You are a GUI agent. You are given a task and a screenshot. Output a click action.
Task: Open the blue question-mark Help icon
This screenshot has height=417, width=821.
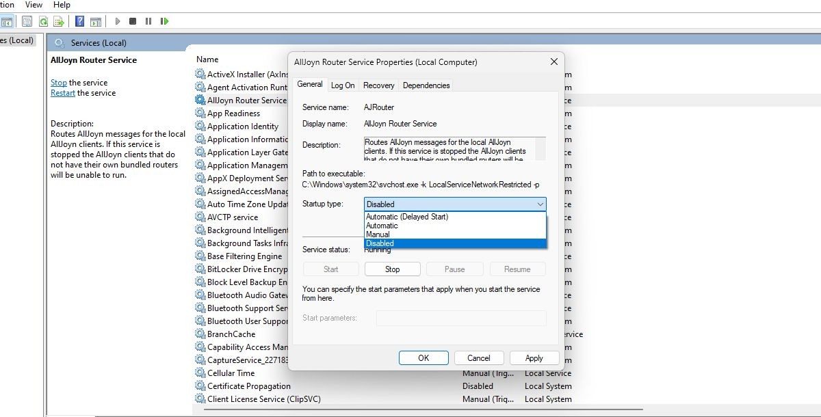pyautogui.click(x=80, y=22)
